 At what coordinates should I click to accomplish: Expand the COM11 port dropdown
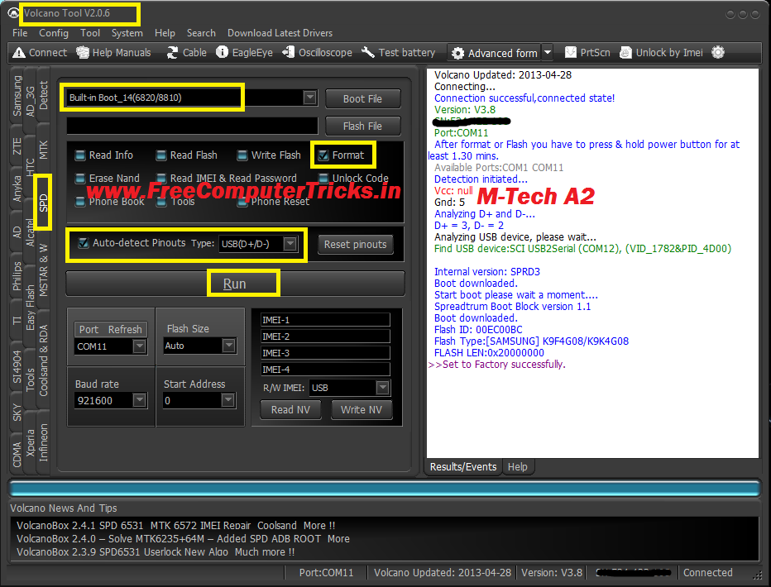coord(139,346)
